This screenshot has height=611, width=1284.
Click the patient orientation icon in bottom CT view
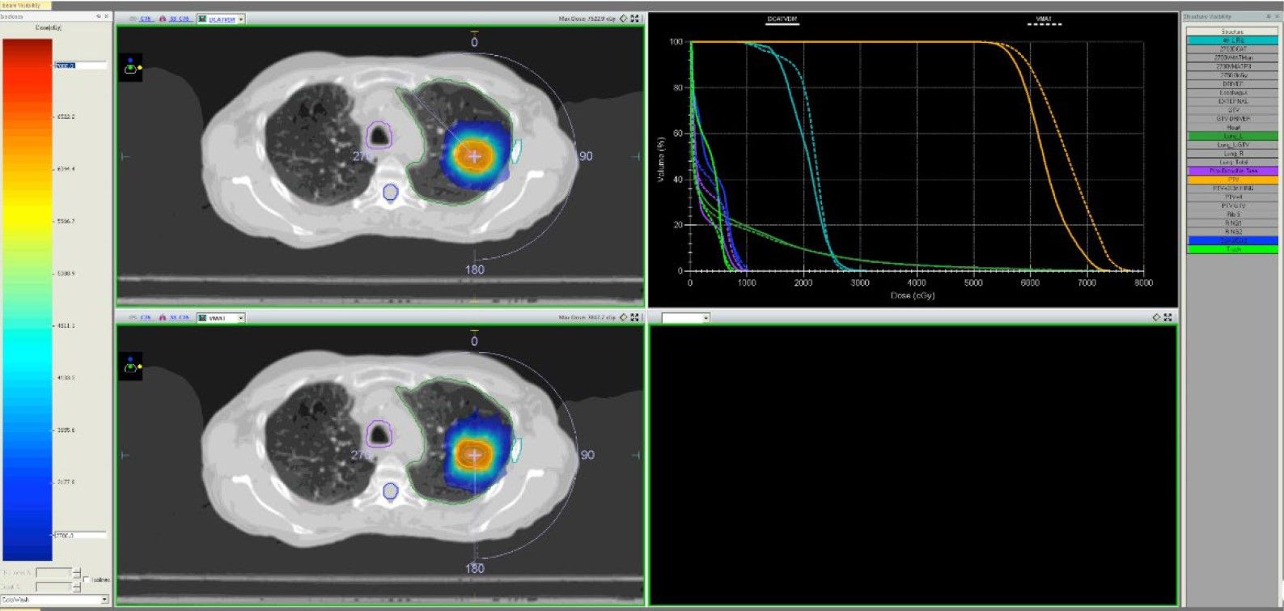click(x=130, y=366)
